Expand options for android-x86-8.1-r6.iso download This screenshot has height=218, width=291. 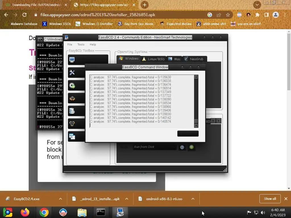[193, 199]
